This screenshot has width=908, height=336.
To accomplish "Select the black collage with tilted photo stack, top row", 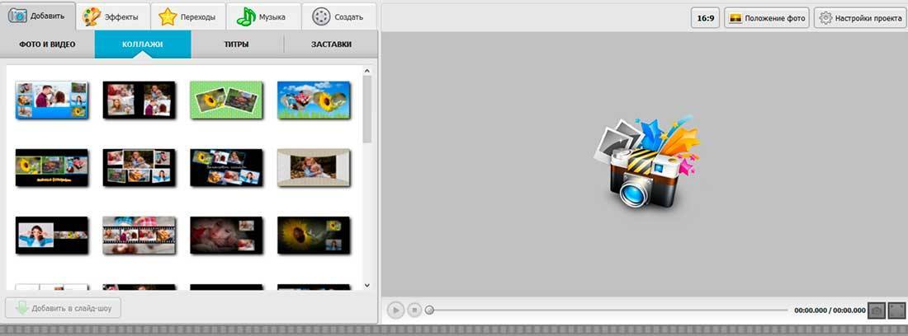I will (x=139, y=100).
